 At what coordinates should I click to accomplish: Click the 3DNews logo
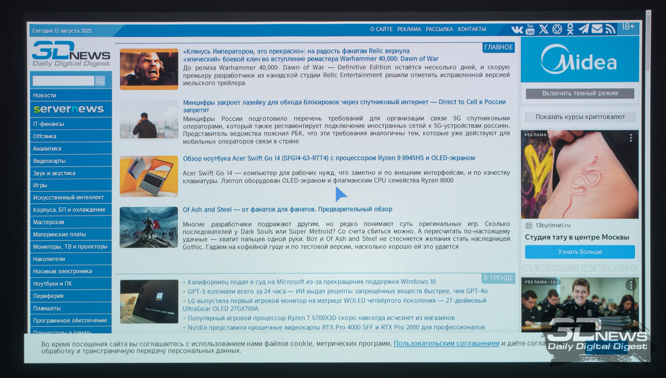click(x=71, y=54)
